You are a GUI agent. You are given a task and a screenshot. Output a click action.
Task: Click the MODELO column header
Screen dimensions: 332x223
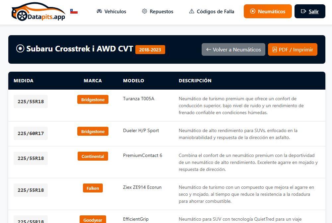(134, 81)
